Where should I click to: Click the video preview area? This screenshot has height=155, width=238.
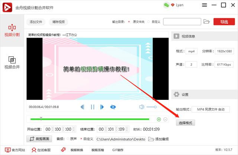tap(97, 69)
